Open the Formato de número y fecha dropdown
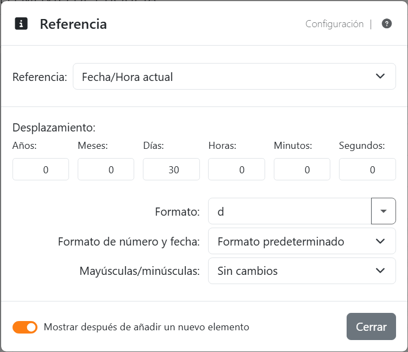 [x=302, y=241]
